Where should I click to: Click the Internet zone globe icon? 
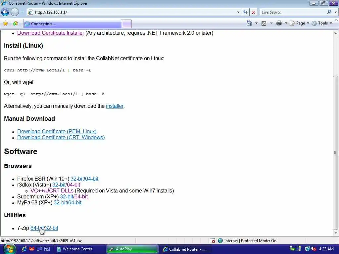(220, 241)
